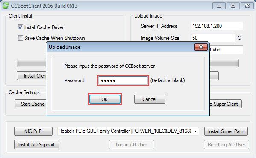Click the CCBootClient app icon in title bar
The image size is (256, 158).
[x=6, y=6]
